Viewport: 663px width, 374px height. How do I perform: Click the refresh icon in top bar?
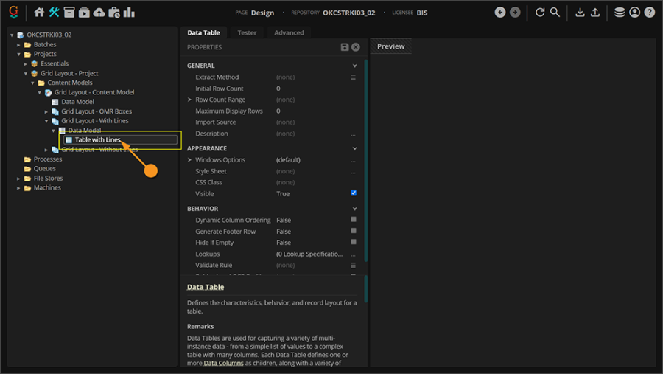point(540,13)
